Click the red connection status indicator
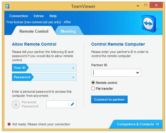This screenshot has height=133, width=166. 9,124
